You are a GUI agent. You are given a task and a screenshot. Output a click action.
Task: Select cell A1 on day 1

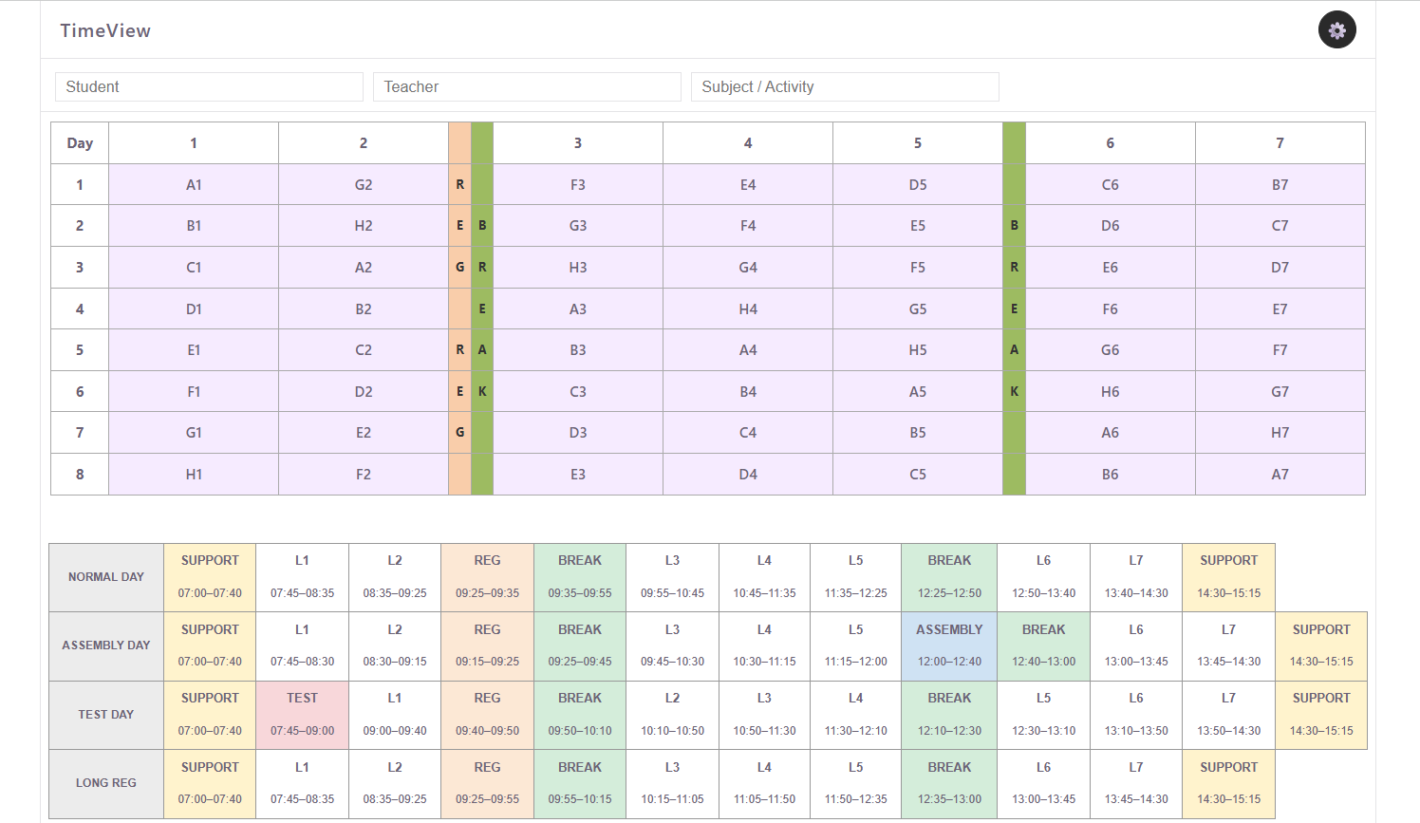pos(194,184)
